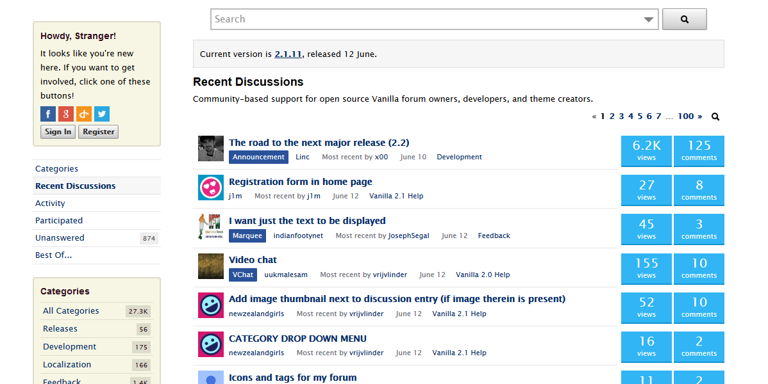Open Development category on first discussion
Image resolution: width=768 pixels, height=384 pixels.
[x=460, y=157]
